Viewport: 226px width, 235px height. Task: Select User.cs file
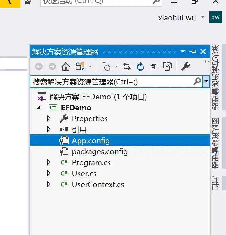pyautogui.click(x=84, y=173)
